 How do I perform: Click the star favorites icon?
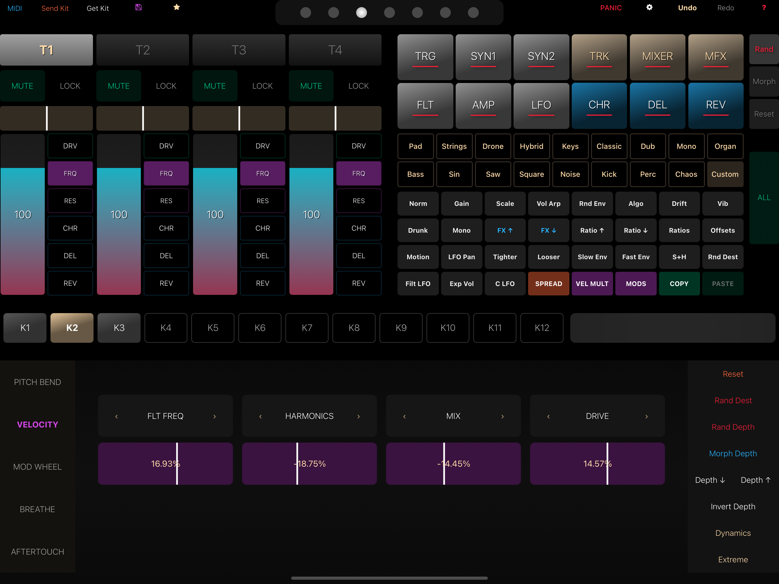pos(177,7)
